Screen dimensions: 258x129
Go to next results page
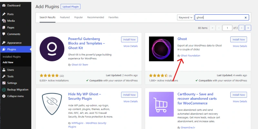[242, 28]
